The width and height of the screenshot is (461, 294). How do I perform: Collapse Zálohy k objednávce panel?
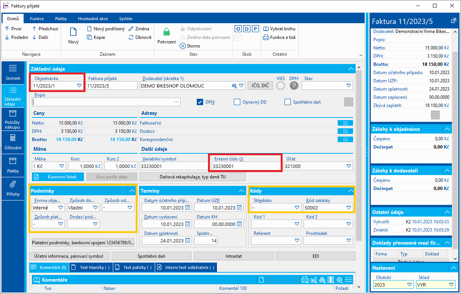pos(447,129)
